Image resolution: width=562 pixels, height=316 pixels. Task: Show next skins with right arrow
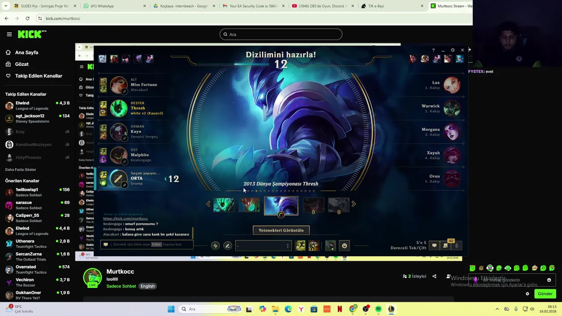point(354,204)
